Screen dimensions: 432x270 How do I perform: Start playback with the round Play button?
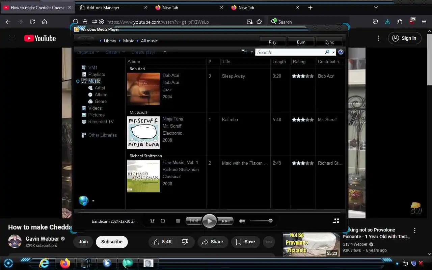click(x=209, y=221)
